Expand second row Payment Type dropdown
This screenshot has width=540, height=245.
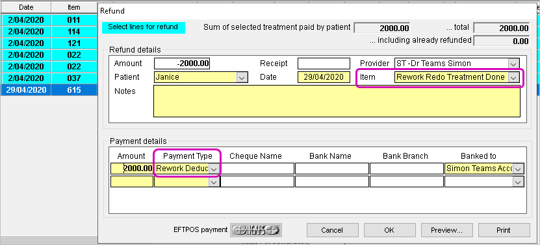214,181
